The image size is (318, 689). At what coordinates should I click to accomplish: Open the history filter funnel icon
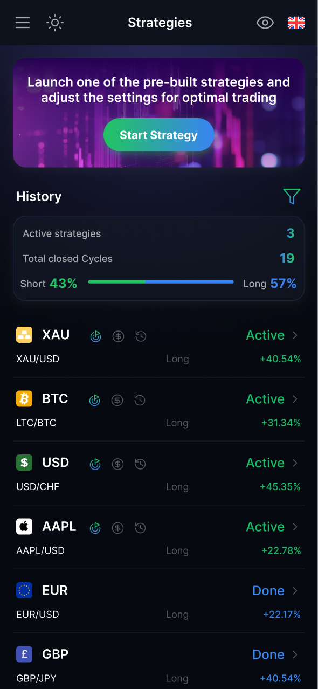292,196
